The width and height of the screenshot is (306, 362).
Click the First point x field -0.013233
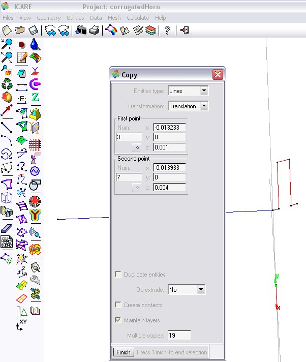(x=169, y=127)
